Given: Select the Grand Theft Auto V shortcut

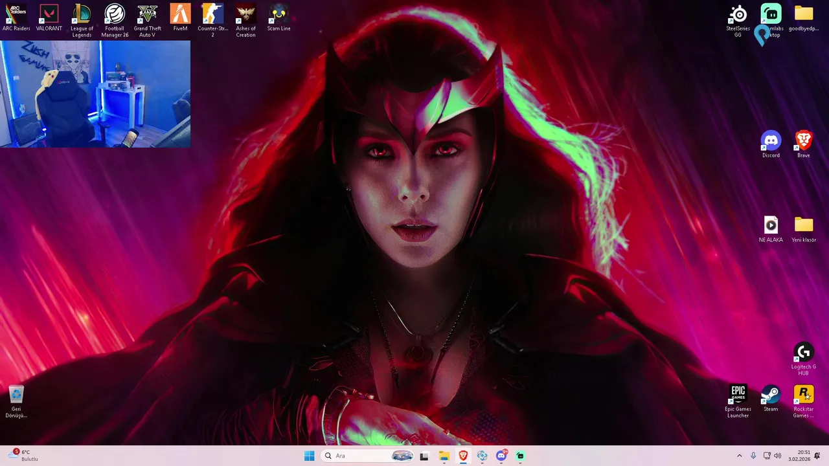Looking at the screenshot, I should (x=148, y=21).
